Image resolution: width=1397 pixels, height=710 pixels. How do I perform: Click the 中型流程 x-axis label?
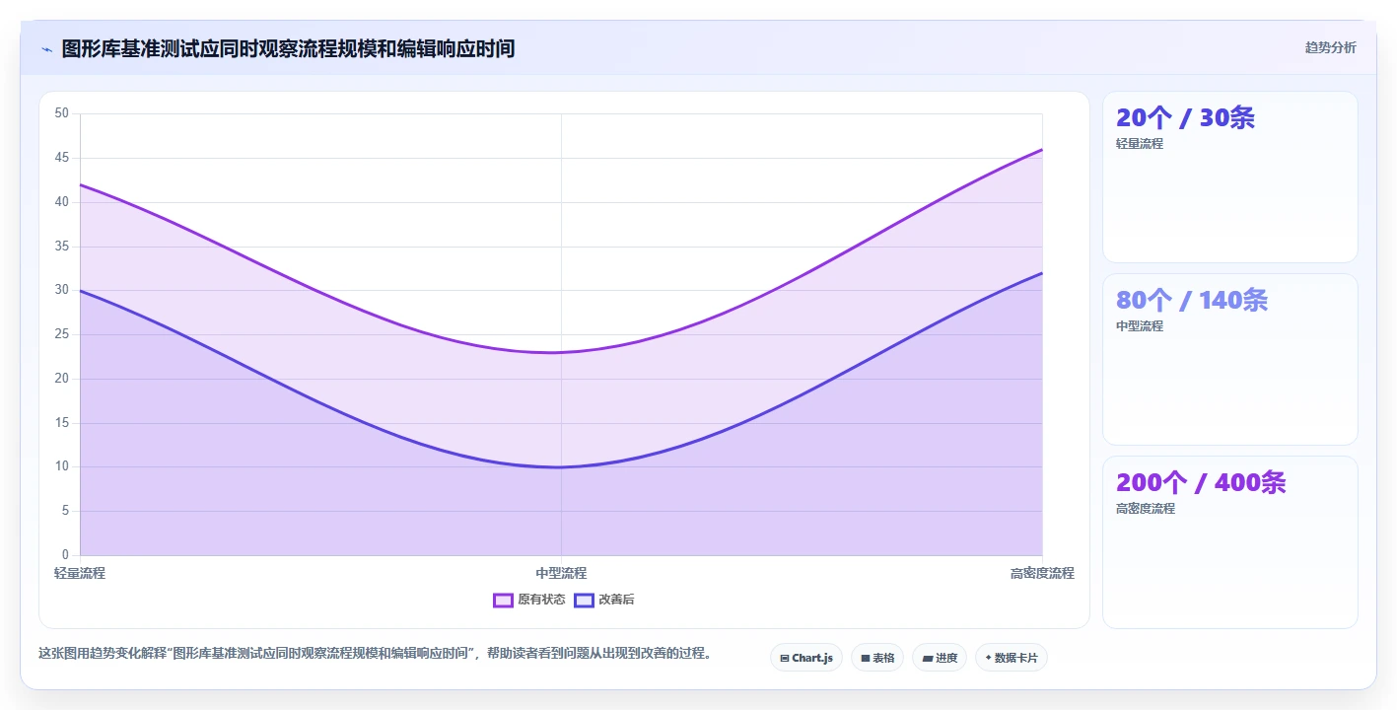coord(561,573)
